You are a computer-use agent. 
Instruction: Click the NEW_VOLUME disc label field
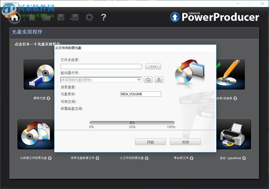[141, 94]
